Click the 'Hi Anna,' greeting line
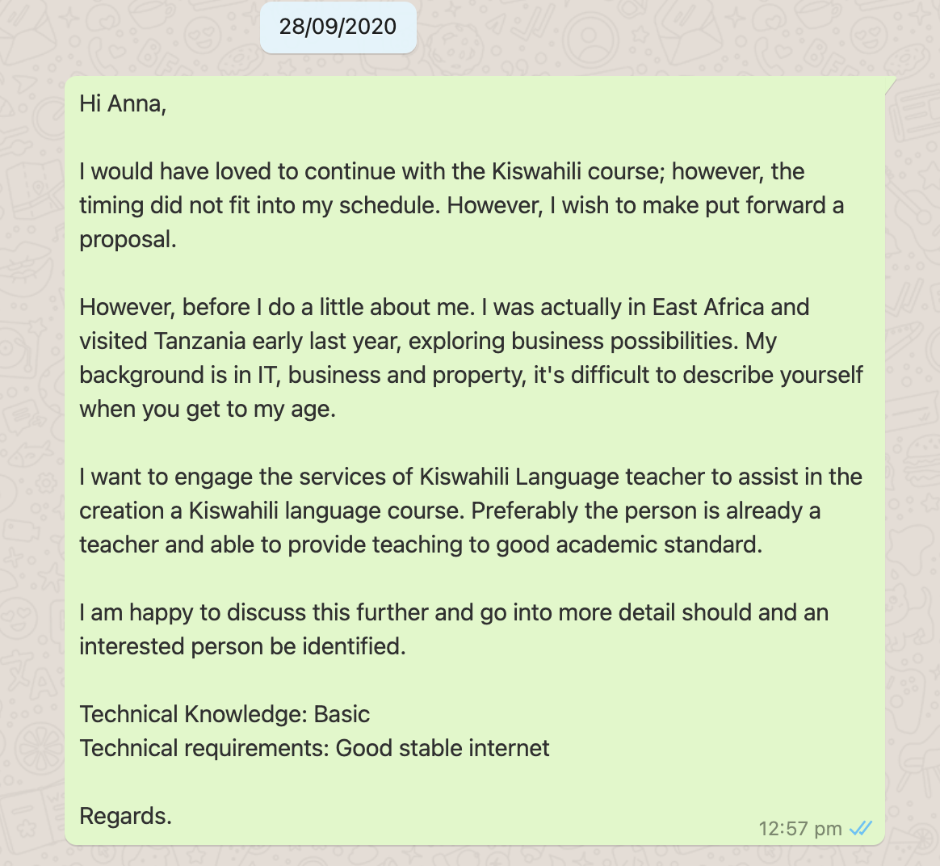 tap(123, 103)
